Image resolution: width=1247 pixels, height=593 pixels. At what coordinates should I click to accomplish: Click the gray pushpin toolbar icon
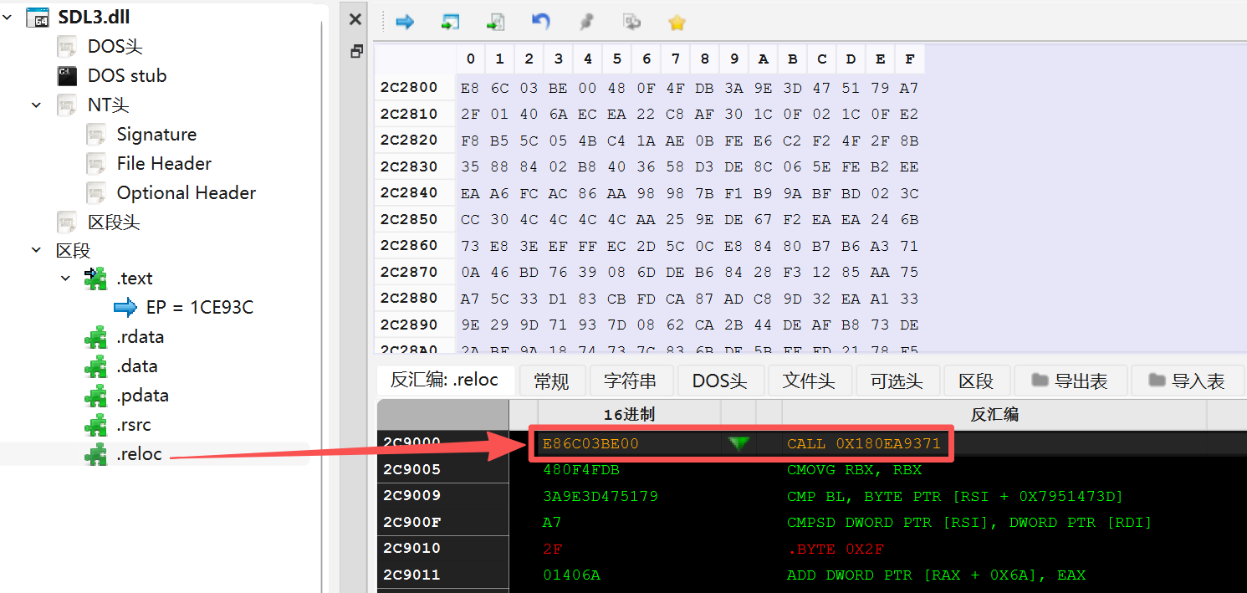[586, 22]
